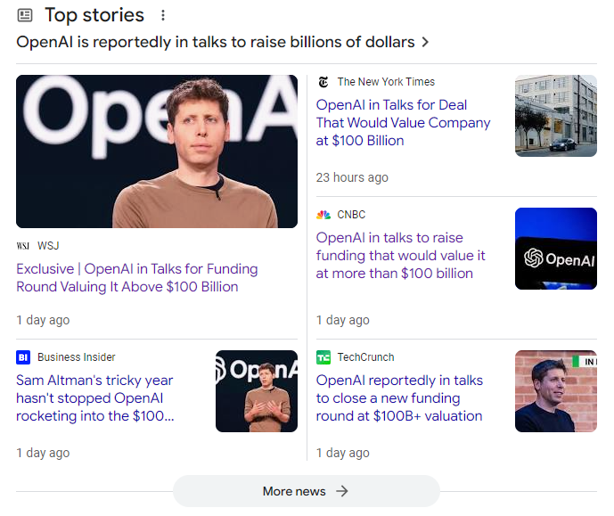Click the CNBC OpenAI logo thumbnail
This screenshot has width=614, height=516.
pos(556,249)
